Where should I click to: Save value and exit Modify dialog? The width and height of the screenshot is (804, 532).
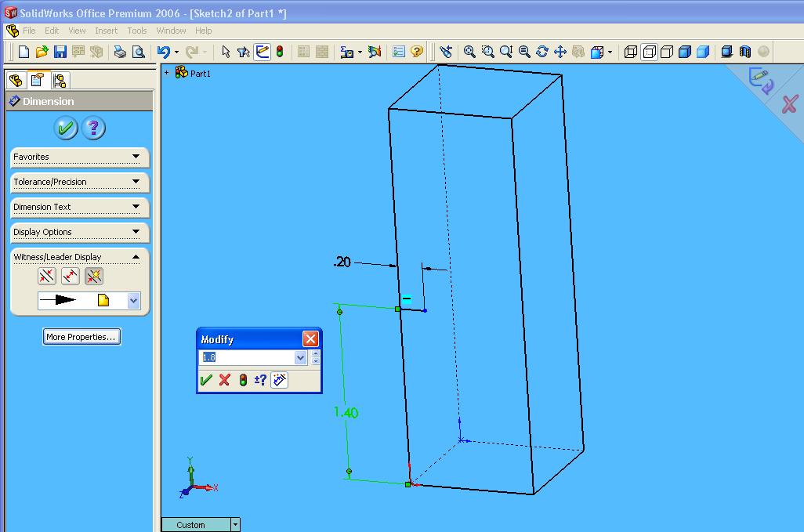click(206, 380)
